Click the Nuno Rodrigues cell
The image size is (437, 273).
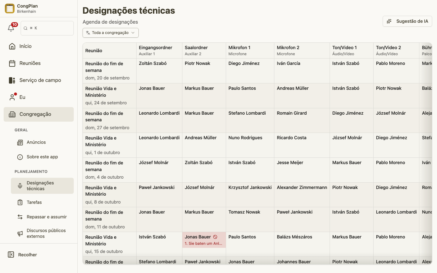point(250,145)
